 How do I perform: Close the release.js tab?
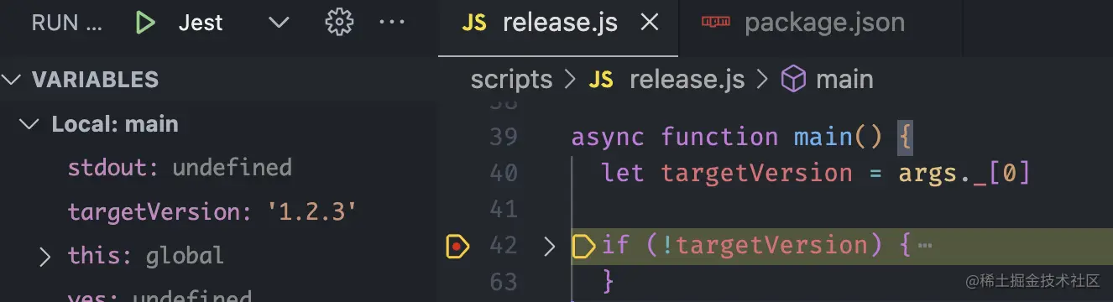coord(649,23)
